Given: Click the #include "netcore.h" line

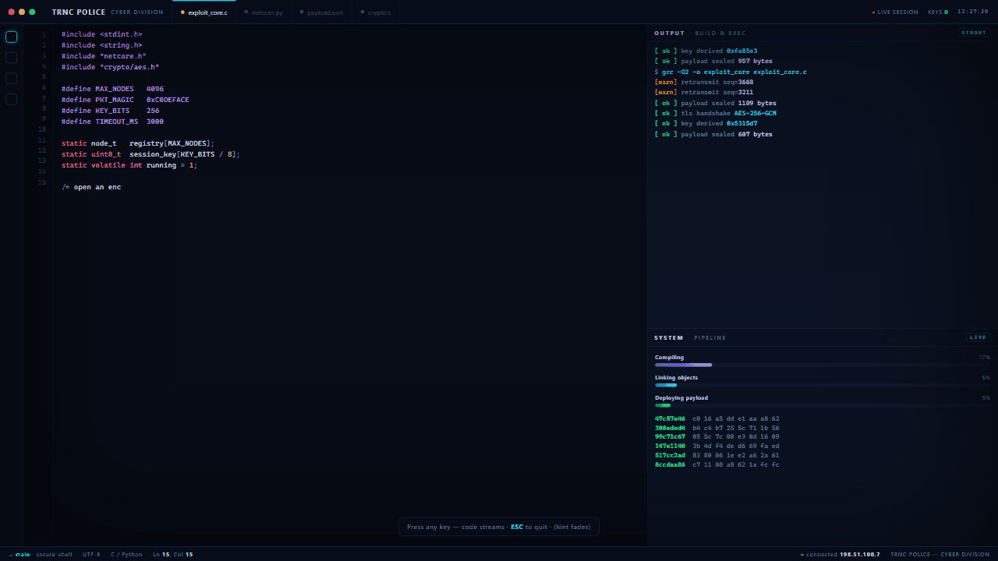Looking at the screenshot, I should tap(104, 56).
